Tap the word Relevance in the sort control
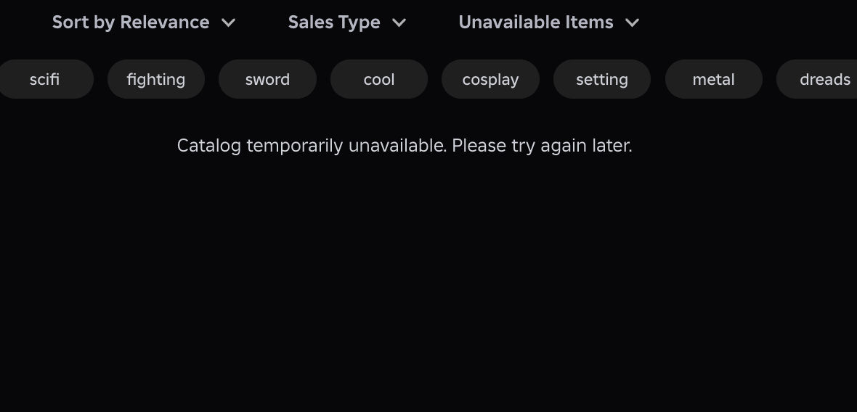The image size is (857, 412). (x=165, y=22)
